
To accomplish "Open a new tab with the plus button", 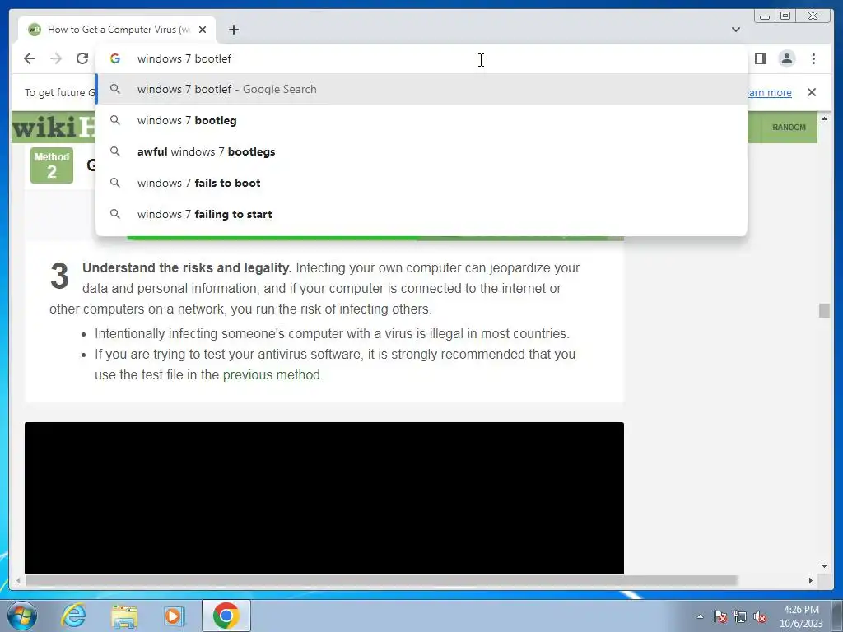I will click(x=233, y=30).
